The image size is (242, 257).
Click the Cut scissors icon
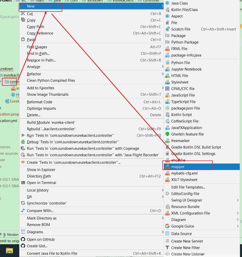click(23, 13)
